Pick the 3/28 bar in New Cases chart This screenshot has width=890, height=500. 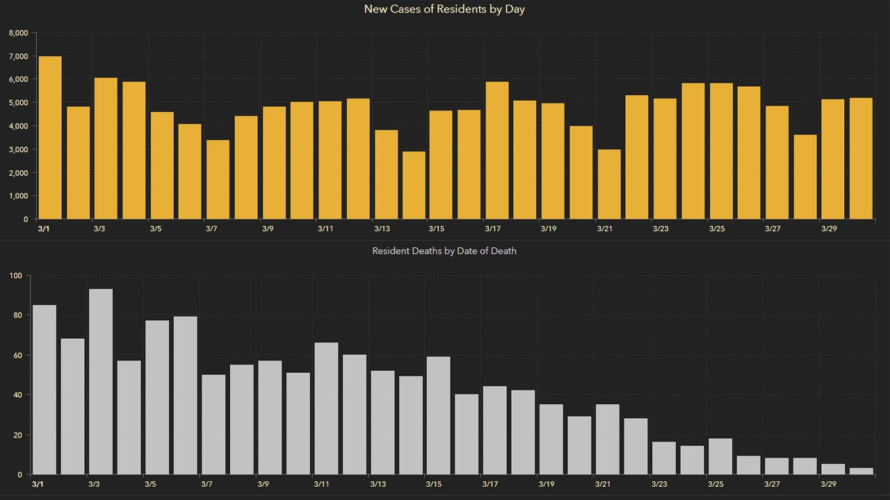point(805,177)
